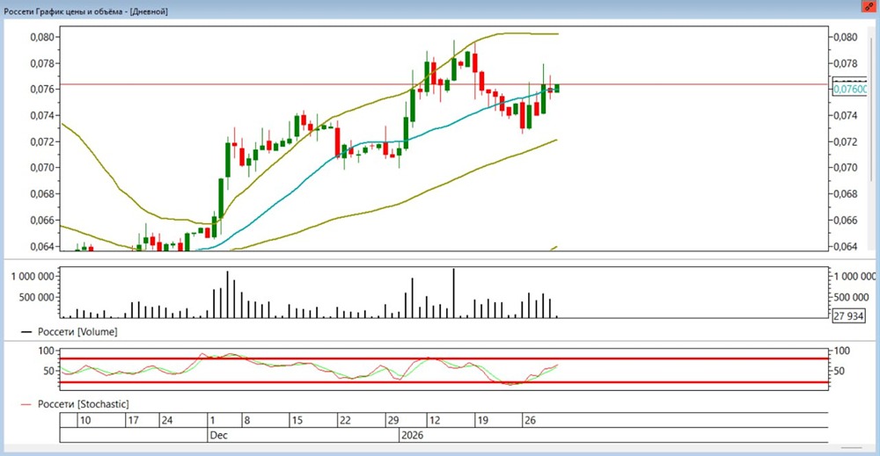Click the 0,078 label on the left price axis
The width and height of the screenshot is (880, 456).
(42, 63)
